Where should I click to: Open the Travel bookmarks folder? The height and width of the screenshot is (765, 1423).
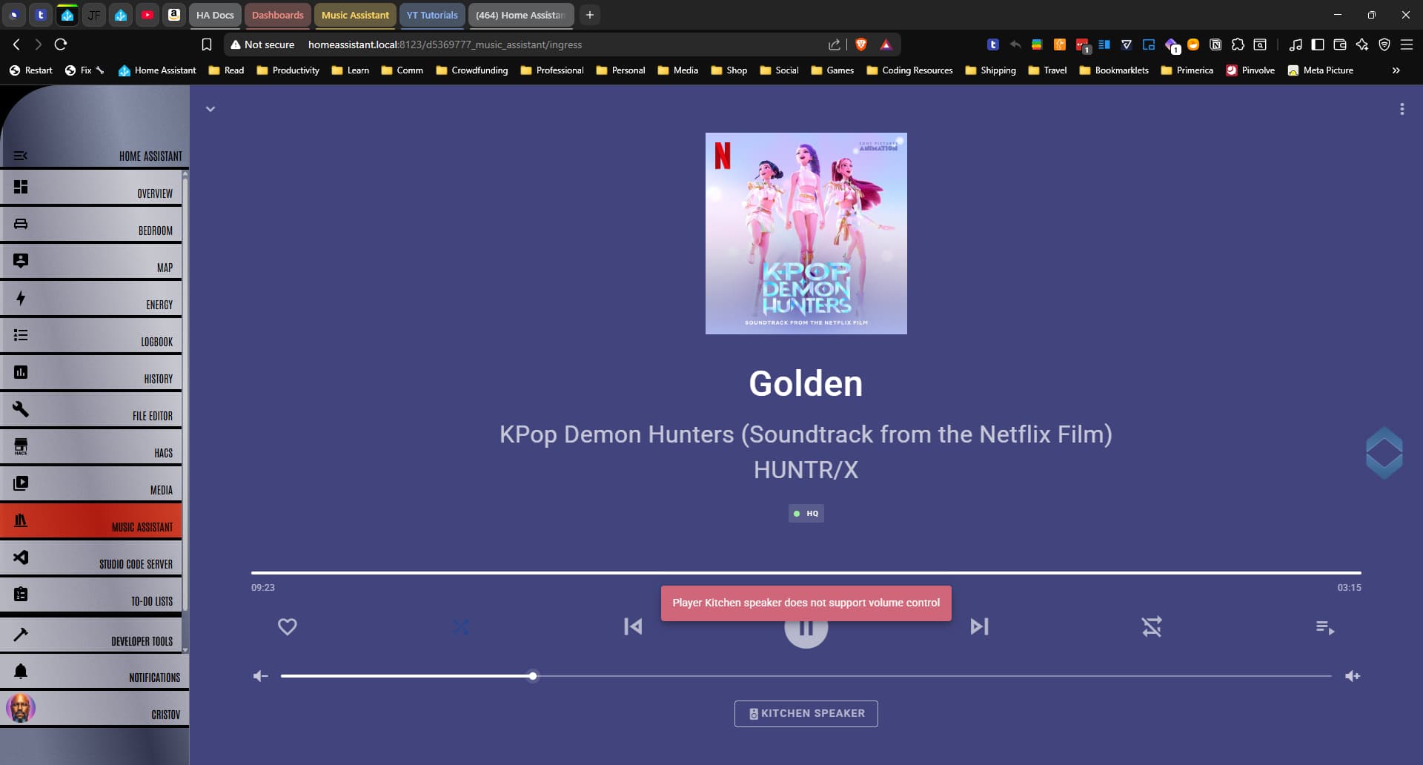[1047, 70]
